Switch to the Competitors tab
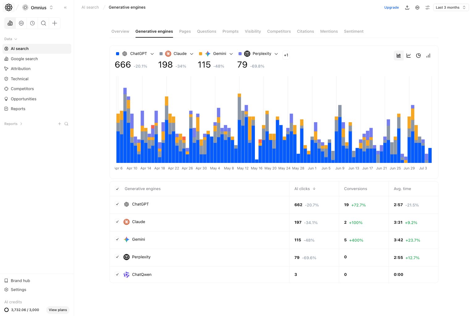This screenshot has width=474, height=316. coord(279,31)
